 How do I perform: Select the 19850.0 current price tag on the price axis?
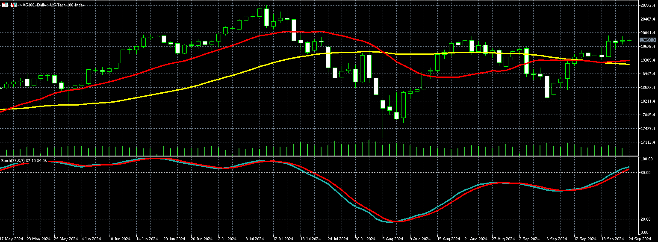[647, 40]
